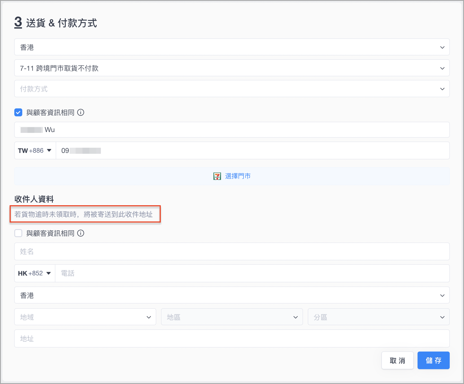Open the HK +852 country code selector
The height and width of the screenshot is (384, 464).
[35, 273]
